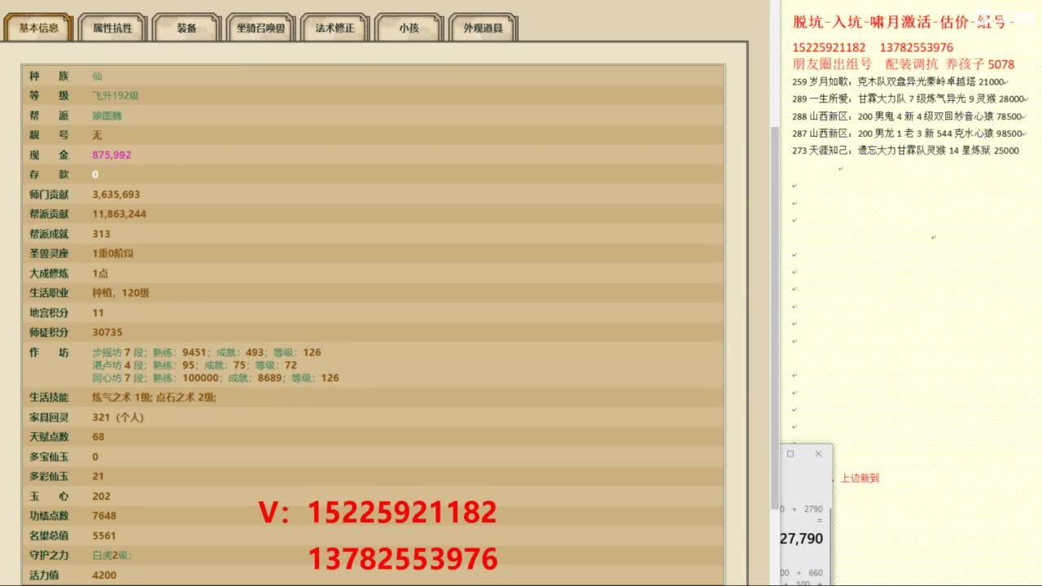Screen dimensions: 1042x586
Task: Click the 现金 value 875,992
Action: point(112,155)
